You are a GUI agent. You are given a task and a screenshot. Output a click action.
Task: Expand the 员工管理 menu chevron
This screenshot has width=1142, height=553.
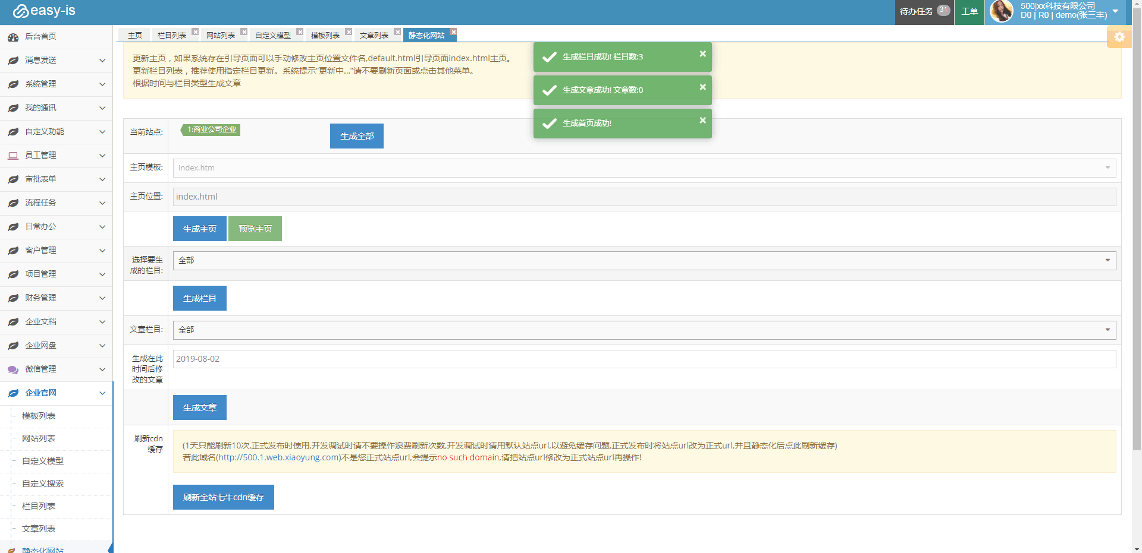pyautogui.click(x=102, y=156)
